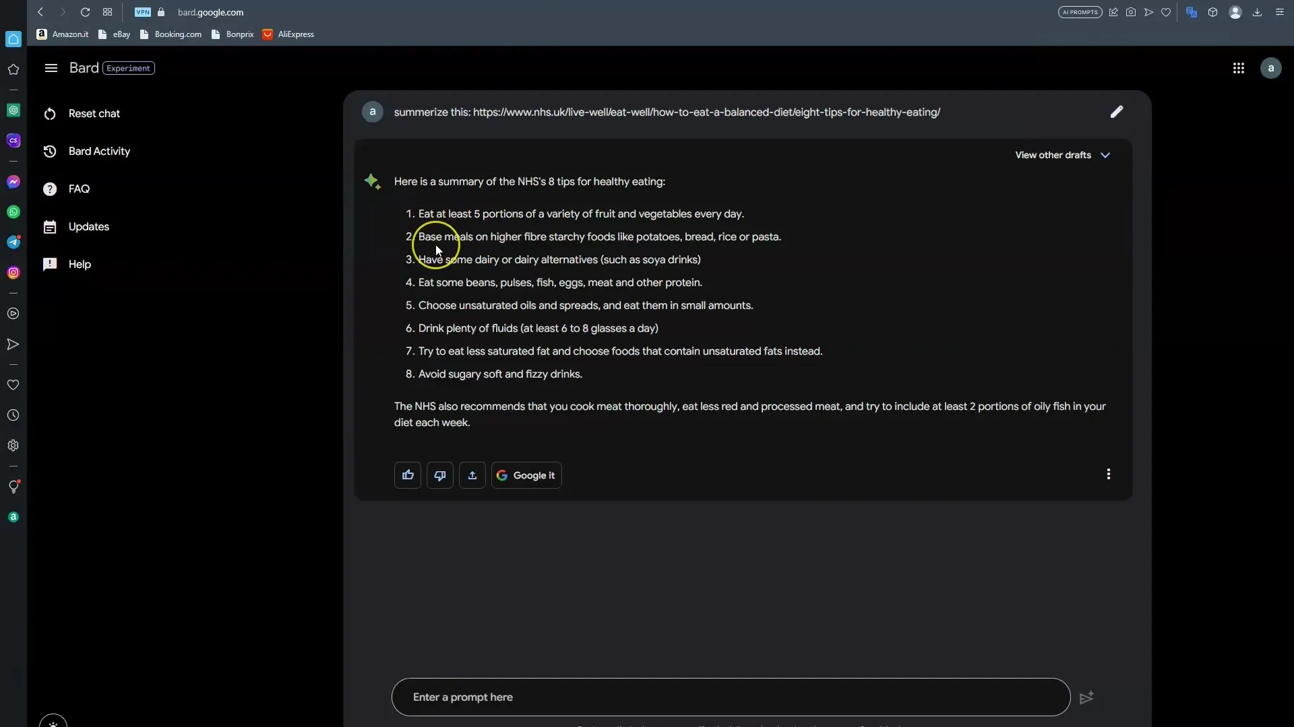This screenshot has width=1294, height=727.
Task: Click the three-dot more options icon
Action: [1108, 474]
